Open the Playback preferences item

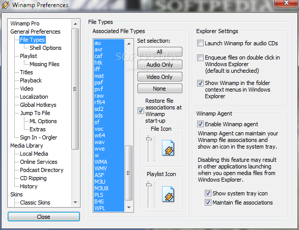point(31,80)
